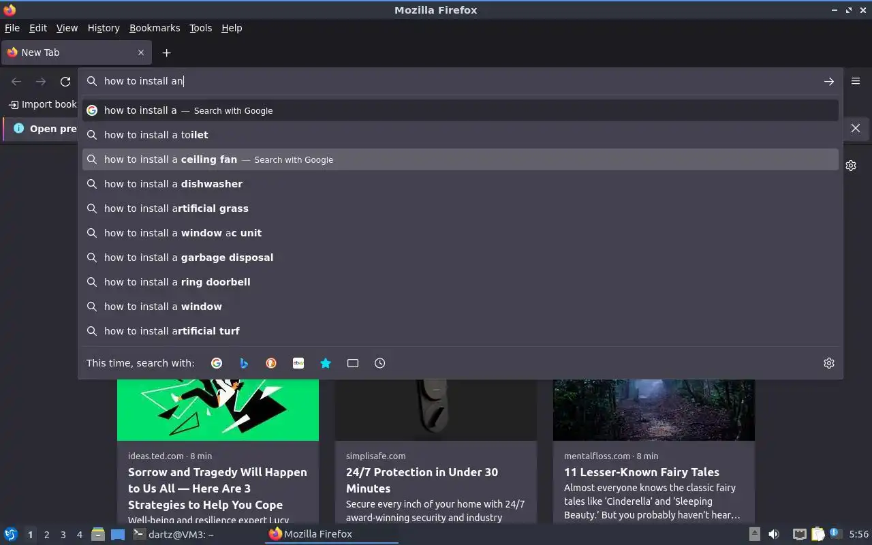Click the volume speaker tray icon
Screen dimensions: 872x545
pos(774,534)
